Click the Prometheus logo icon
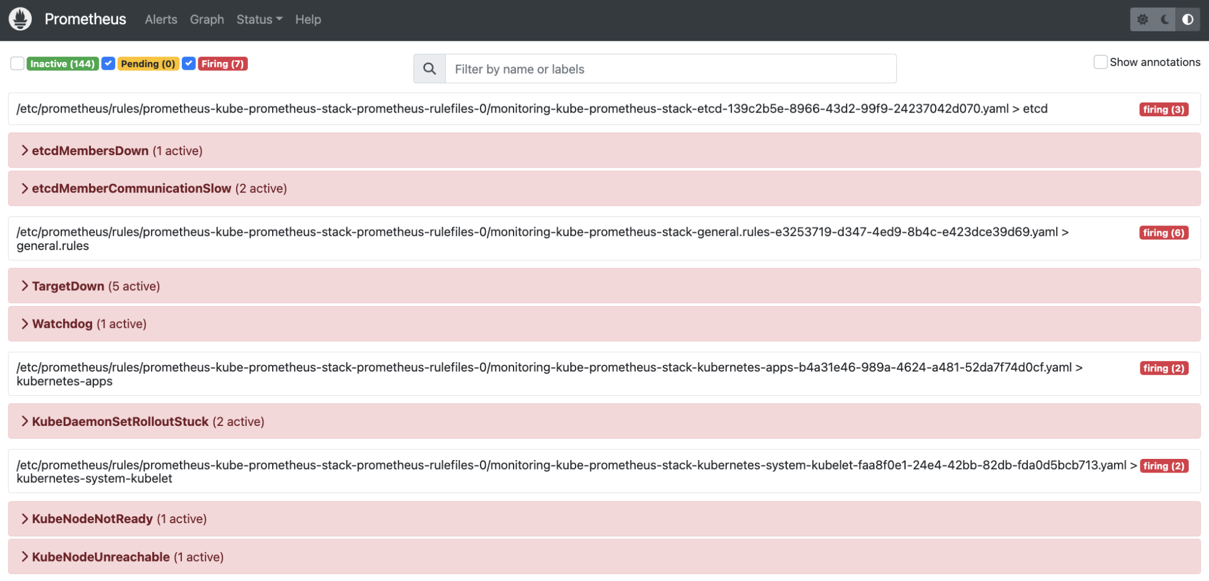This screenshot has height=581, width=1209. 19,18
